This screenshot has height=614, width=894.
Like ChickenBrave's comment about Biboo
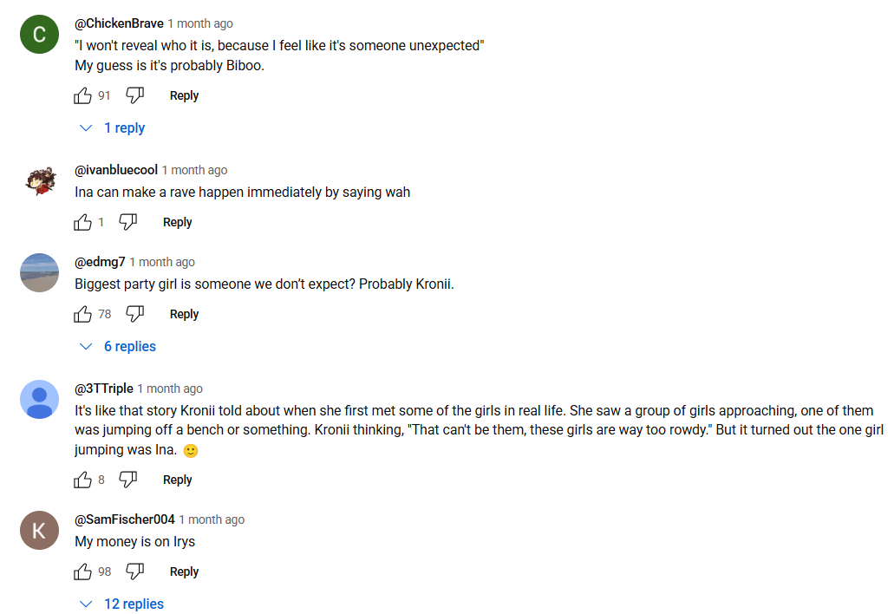(83, 95)
